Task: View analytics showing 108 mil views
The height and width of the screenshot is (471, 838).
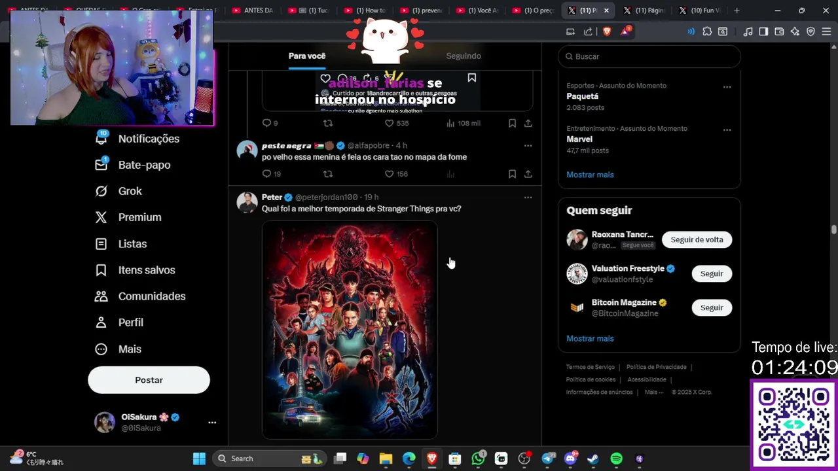Action: (463, 123)
